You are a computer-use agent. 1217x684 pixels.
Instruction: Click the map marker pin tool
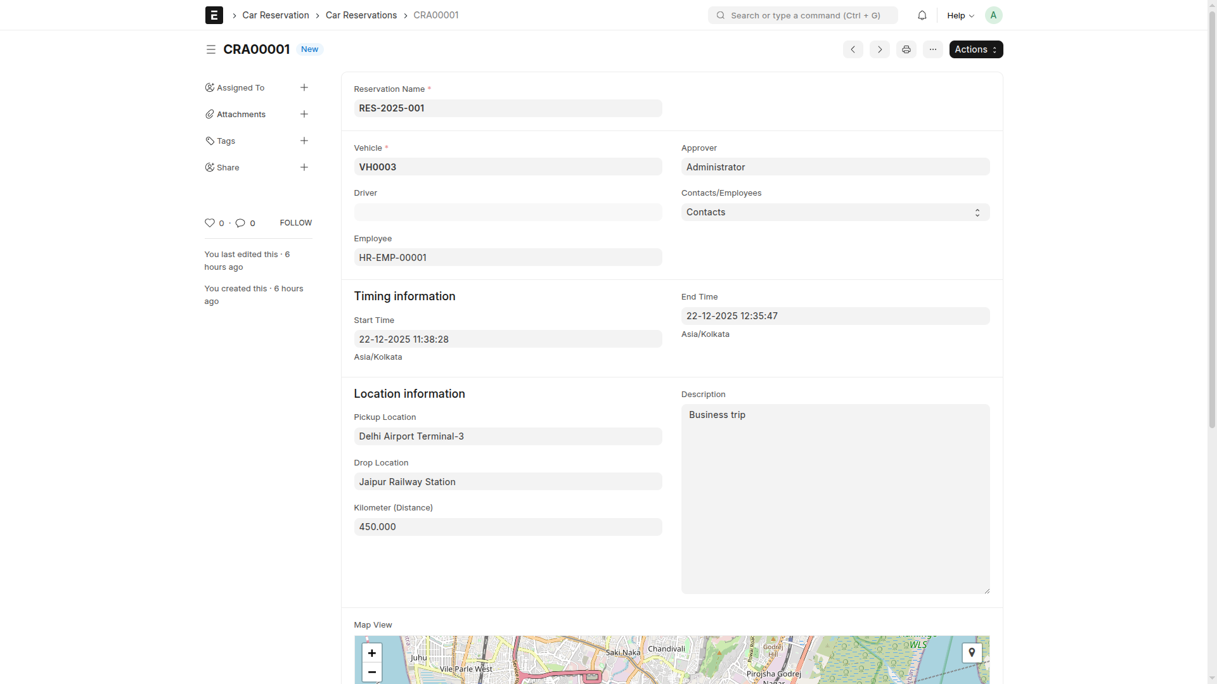972,653
